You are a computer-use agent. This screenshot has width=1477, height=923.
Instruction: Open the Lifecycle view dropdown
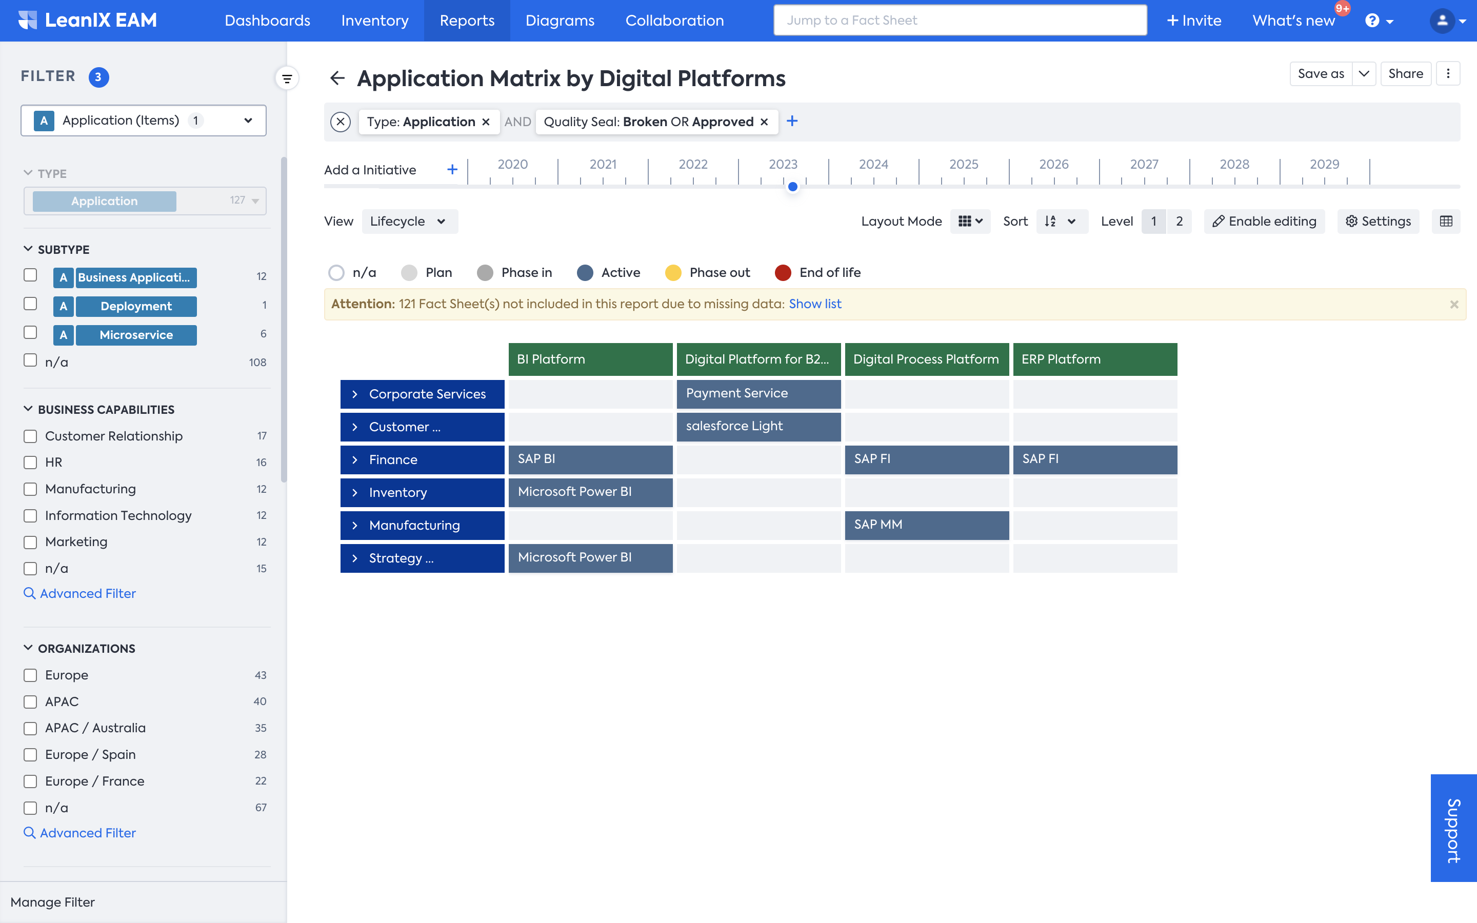point(409,221)
